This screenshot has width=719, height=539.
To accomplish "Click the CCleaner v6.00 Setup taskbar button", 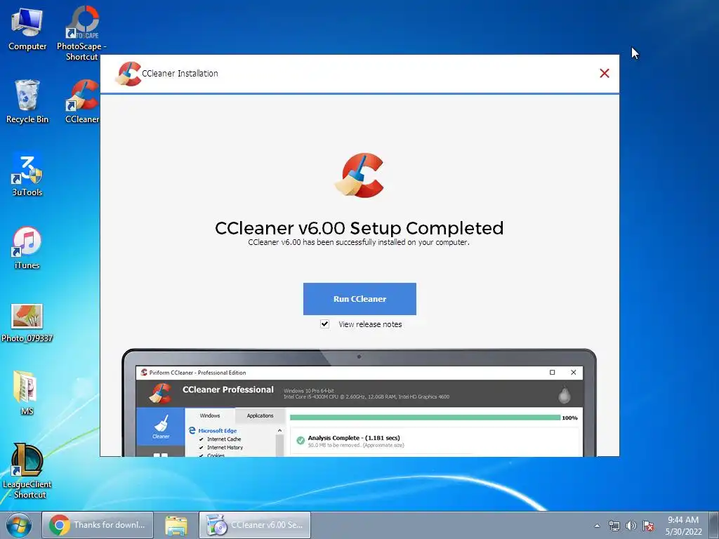I will pyautogui.click(x=255, y=525).
